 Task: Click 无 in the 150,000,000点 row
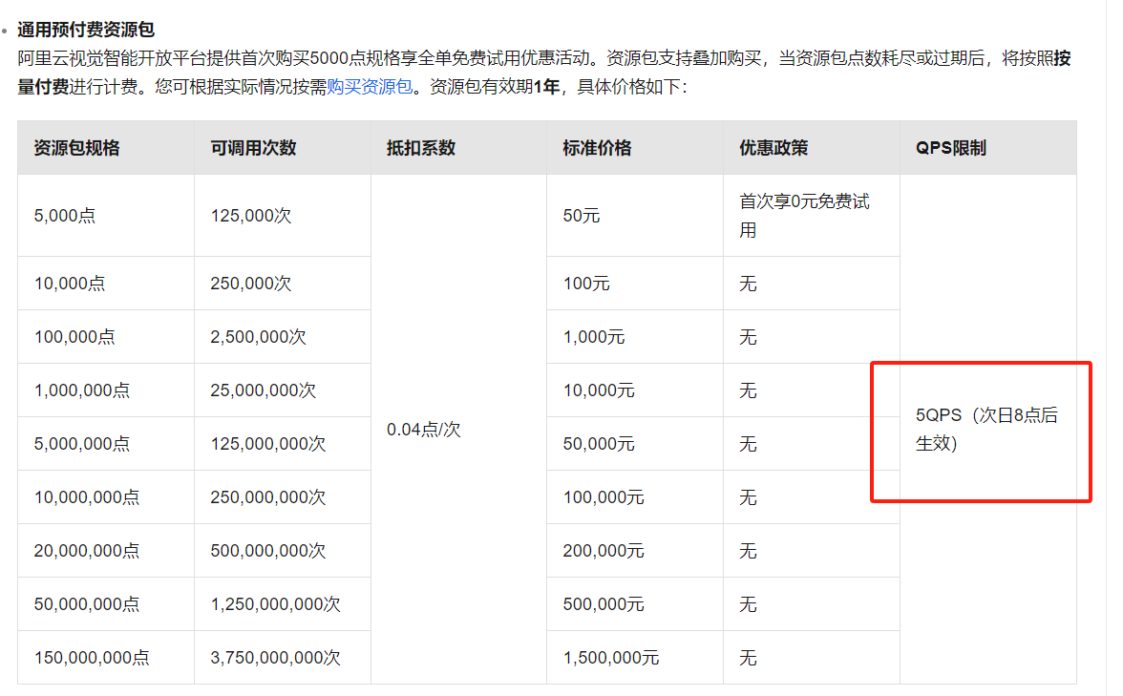pyautogui.click(x=748, y=657)
